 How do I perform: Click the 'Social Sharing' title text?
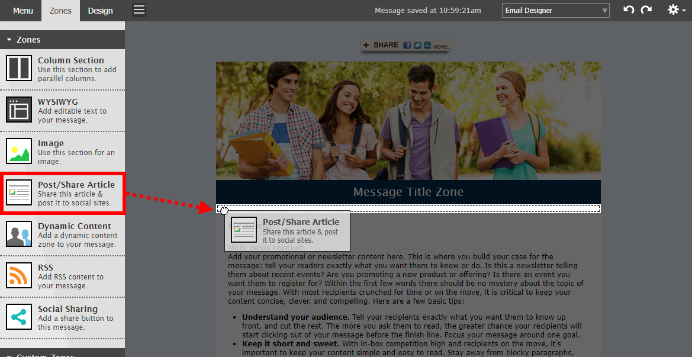(67, 310)
